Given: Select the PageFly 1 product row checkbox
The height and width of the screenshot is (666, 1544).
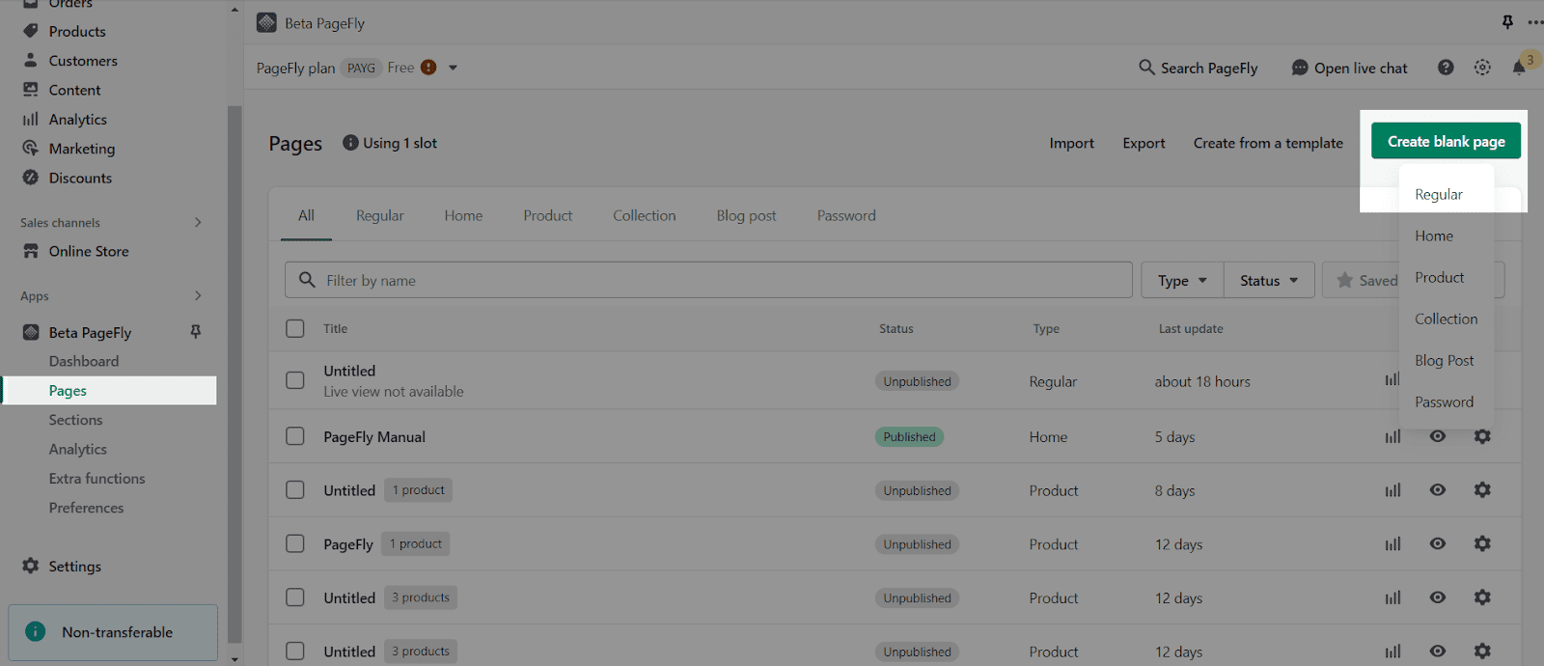Looking at the screenshot, I should 295,543.
